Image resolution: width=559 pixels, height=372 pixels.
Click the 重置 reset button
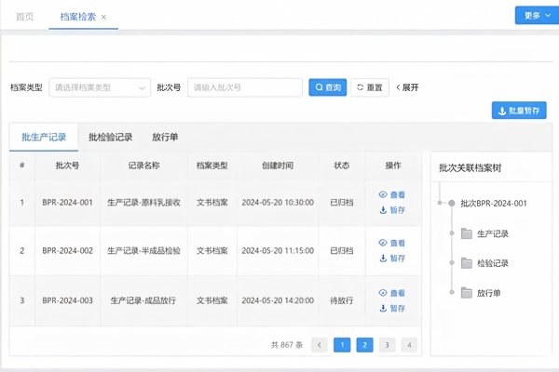click(x=370, y=87)
